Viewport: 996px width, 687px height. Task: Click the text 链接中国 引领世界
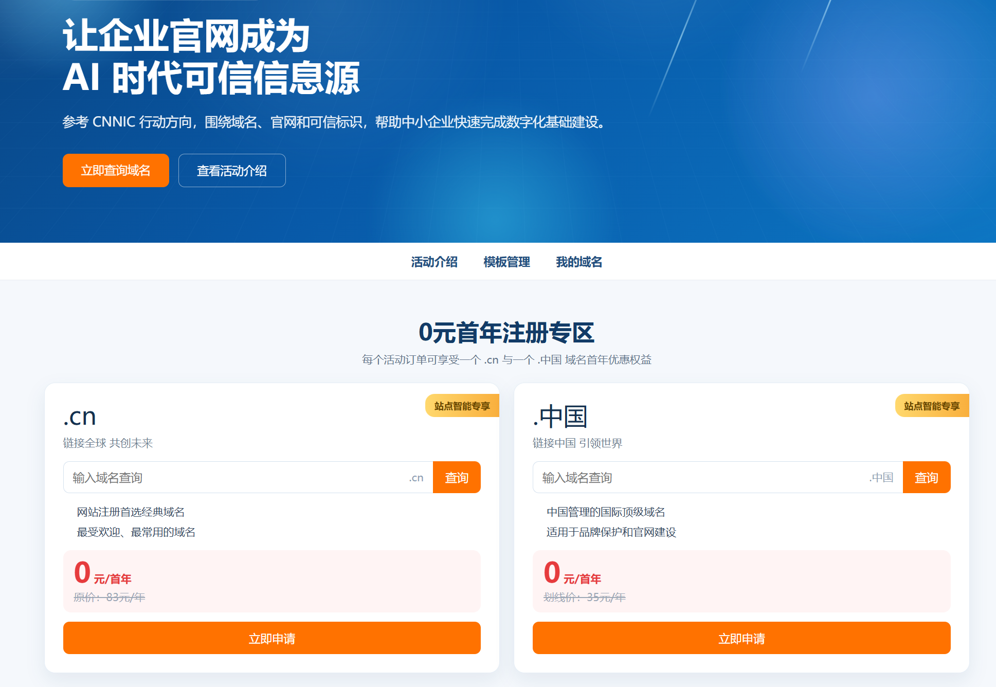tap(577, 443)
